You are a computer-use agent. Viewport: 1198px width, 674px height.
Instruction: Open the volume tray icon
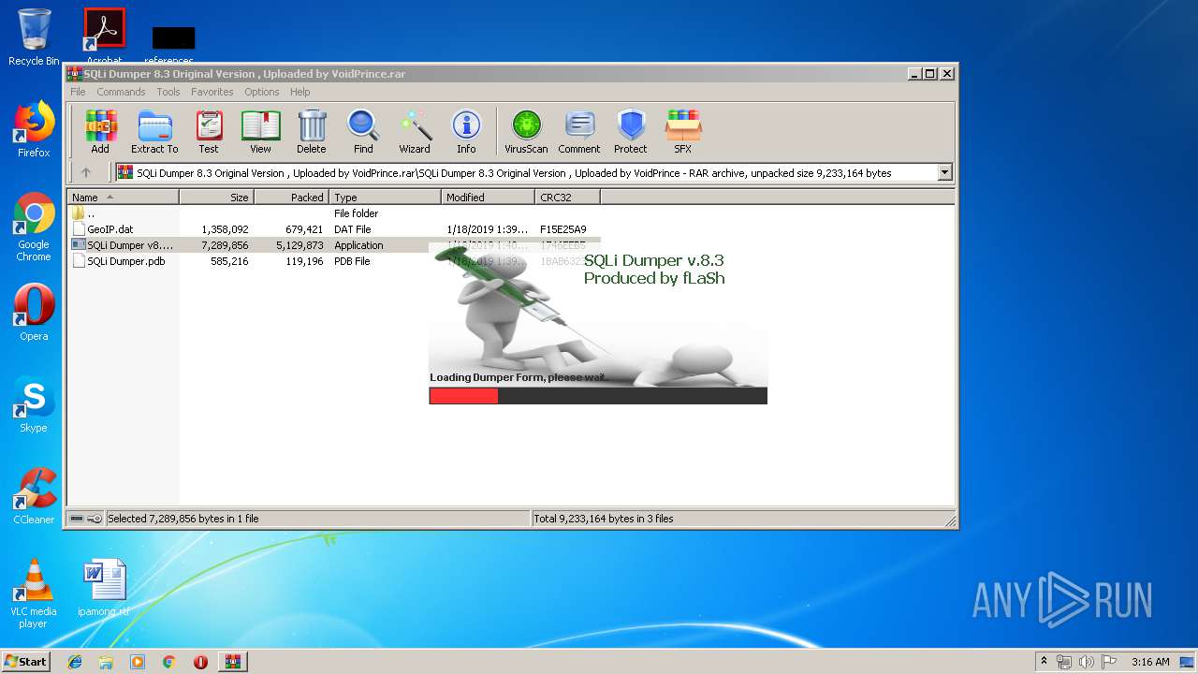point(1086,662)
